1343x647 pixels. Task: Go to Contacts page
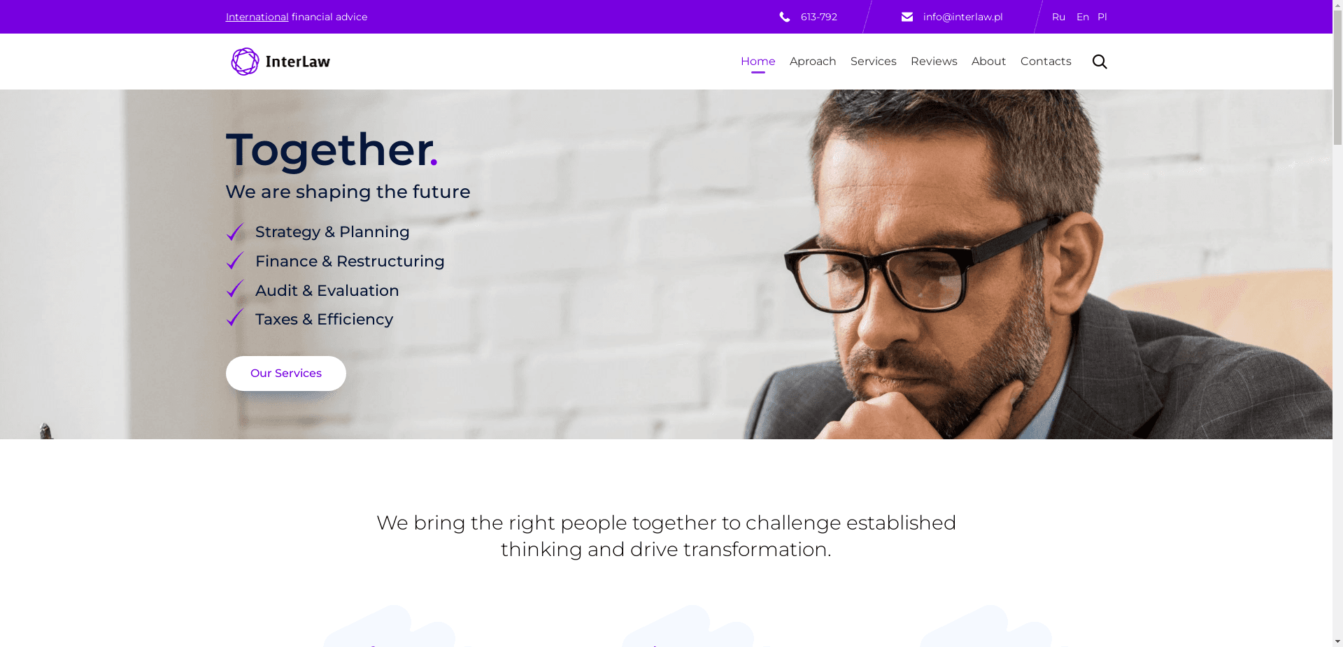[x=1046, y=62]
